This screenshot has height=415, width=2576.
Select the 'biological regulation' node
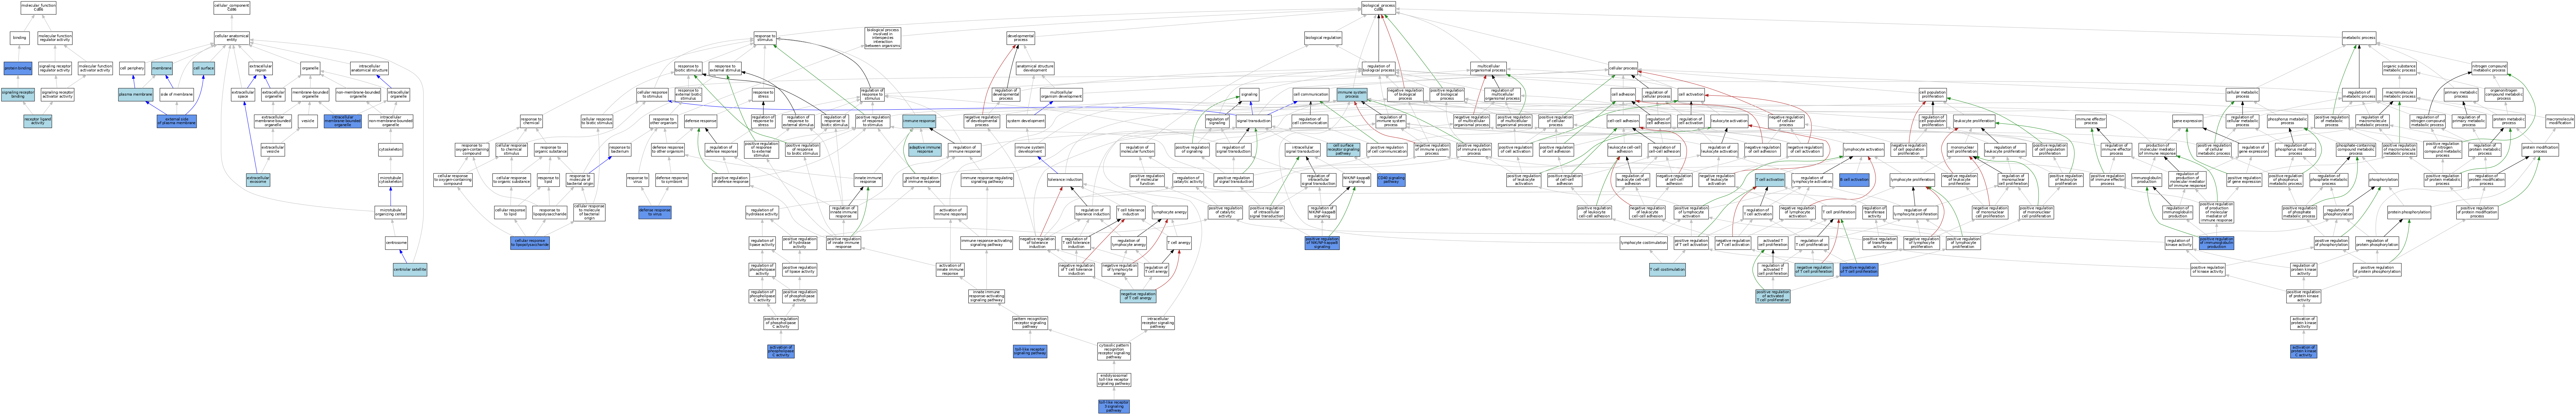pyautogui.click(x=1323, y=38)
